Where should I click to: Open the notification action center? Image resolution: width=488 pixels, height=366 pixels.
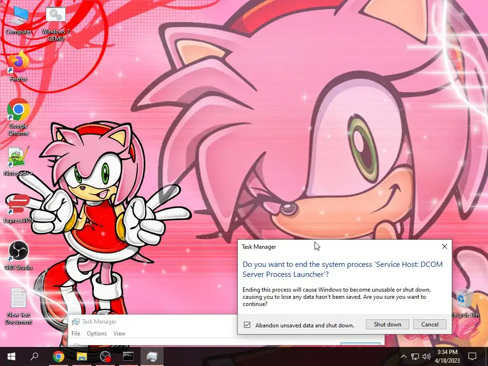click(472, 356)
